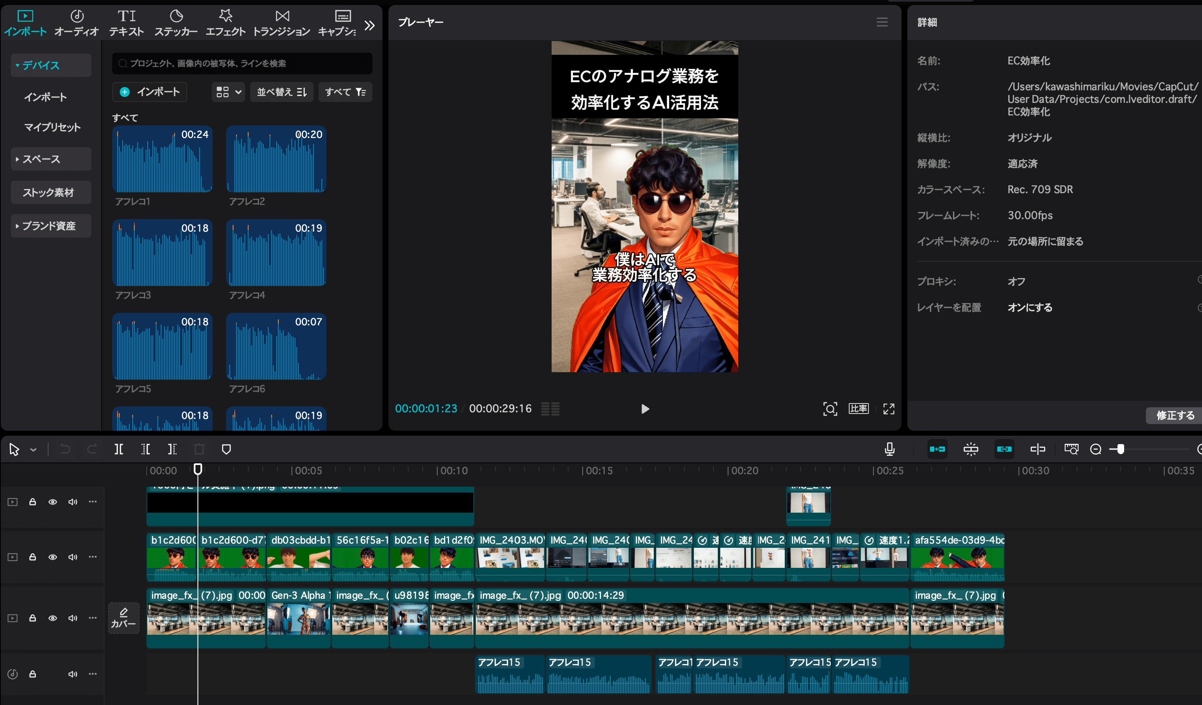Mute the bottom audio track speaker icon

pyautogui.click(x=72, y=674)
